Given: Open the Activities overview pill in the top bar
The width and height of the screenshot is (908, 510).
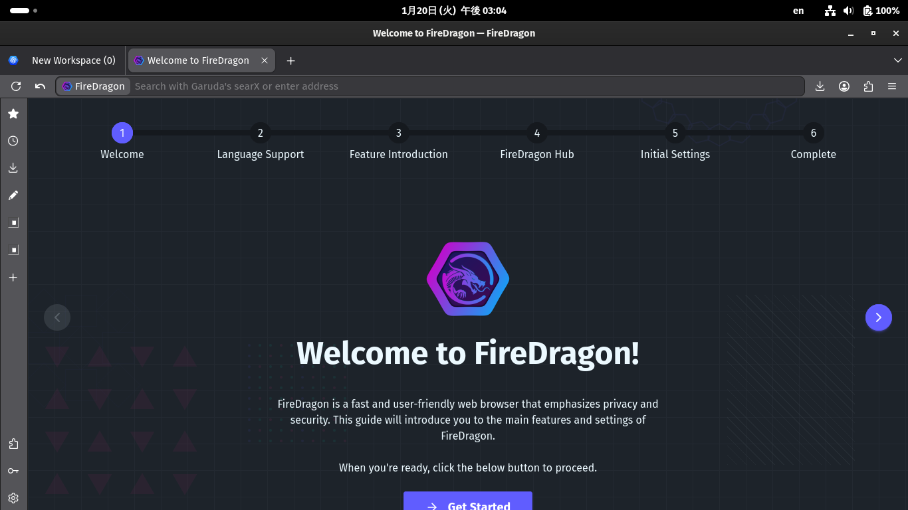Looking at the screenshot, I should tap(23, 11).
